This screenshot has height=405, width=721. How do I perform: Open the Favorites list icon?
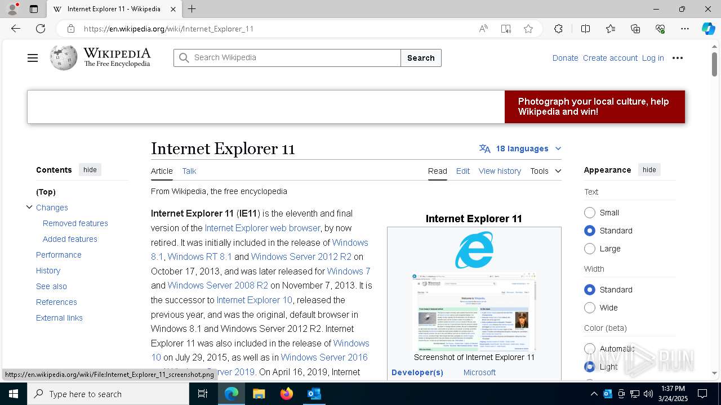pyautogui.click(x=611, y=29)
